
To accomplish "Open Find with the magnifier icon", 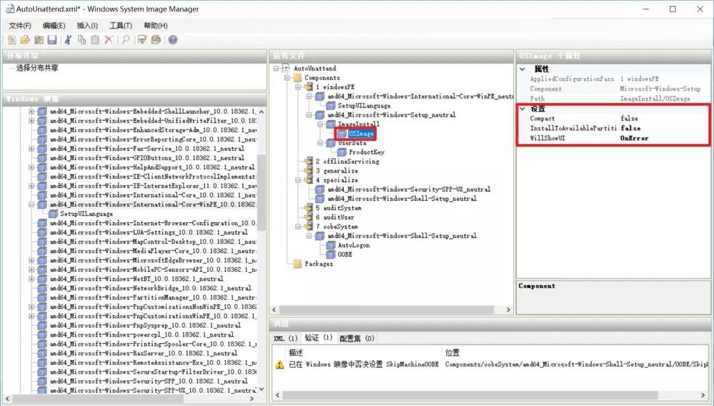I will [126, 40].
